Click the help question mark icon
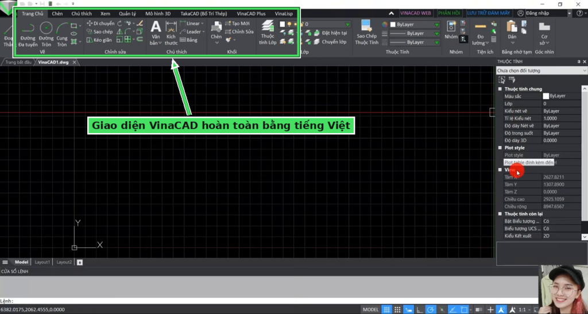The height and width of the screenshot is (314, 588). (579, 13)
